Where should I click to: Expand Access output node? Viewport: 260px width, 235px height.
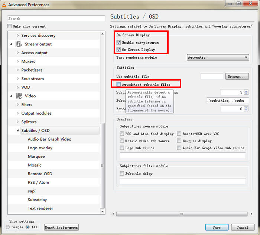tap(18, 53)
